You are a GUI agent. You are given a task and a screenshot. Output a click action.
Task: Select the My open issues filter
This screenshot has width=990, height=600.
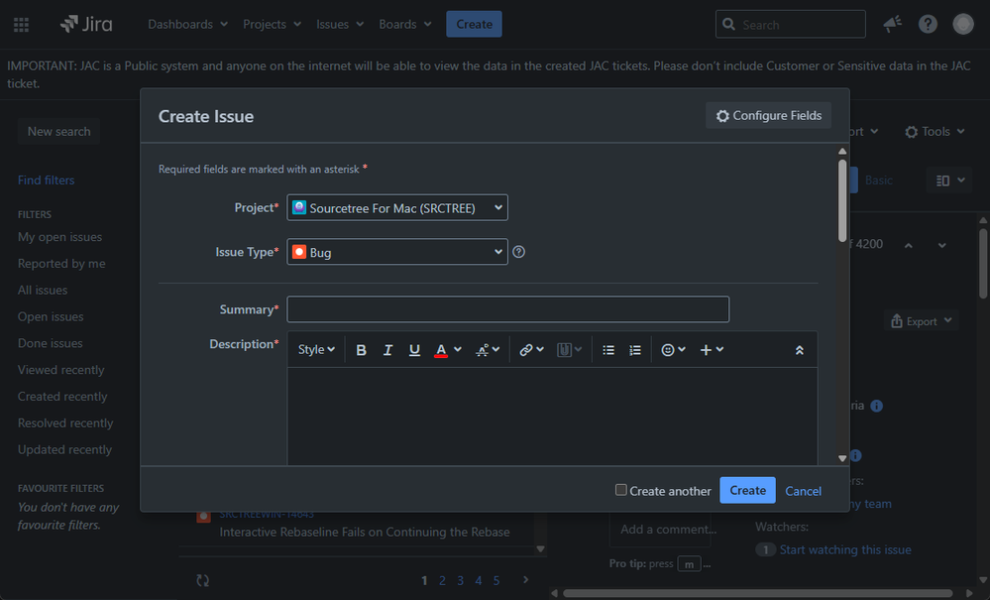60,237
